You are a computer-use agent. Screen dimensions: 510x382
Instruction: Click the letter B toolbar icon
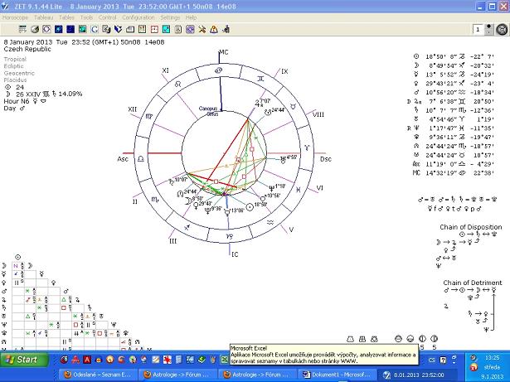(x=178, y=30)
